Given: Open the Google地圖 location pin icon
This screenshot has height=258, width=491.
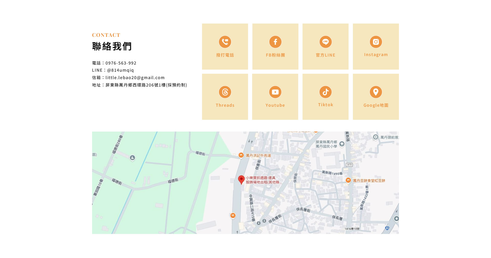Looking at the screenshot, I should [x=376, y=92].
